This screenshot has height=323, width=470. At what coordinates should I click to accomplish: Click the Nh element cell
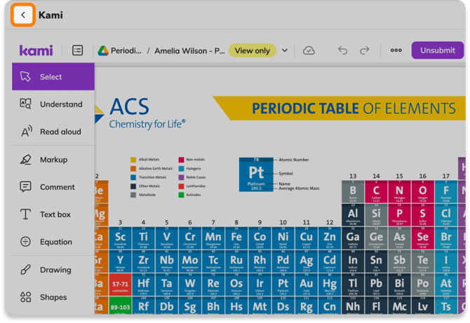[x=353, y=305]
